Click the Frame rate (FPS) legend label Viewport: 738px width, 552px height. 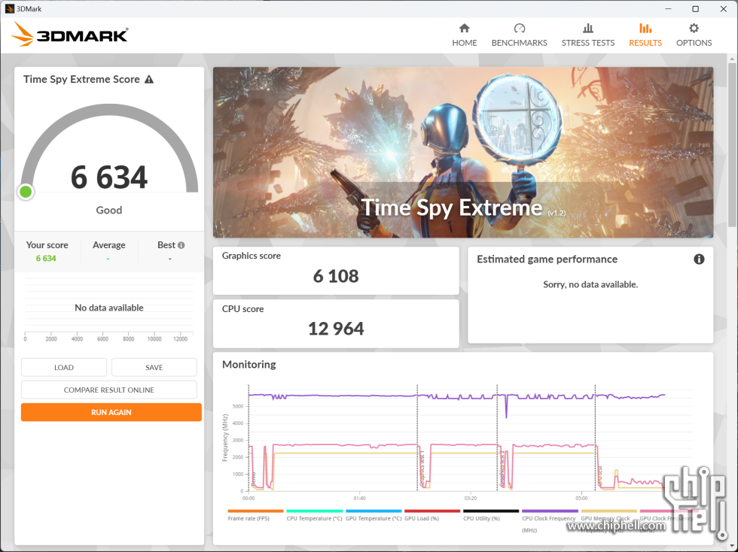pos(249,519)
